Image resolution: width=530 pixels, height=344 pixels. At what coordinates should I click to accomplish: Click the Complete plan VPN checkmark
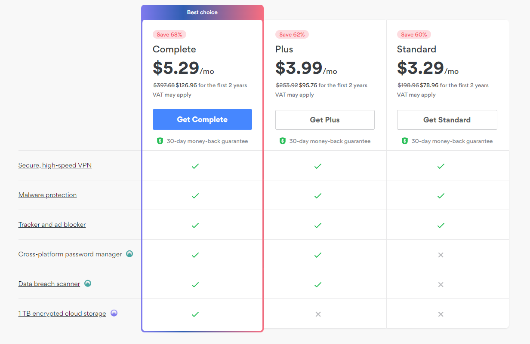195,166
